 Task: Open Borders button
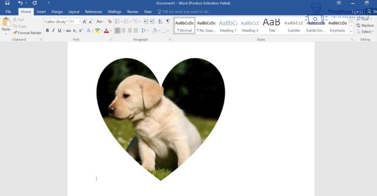[x=163, y=31]
